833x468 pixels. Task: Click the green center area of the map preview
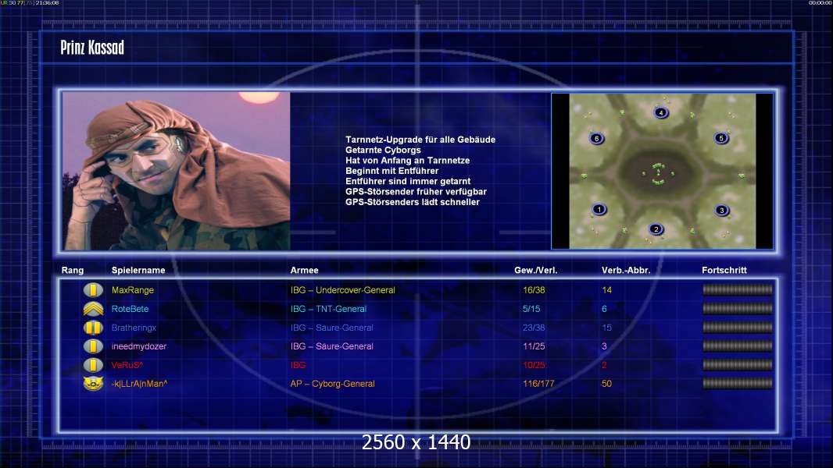pos(658,173)
